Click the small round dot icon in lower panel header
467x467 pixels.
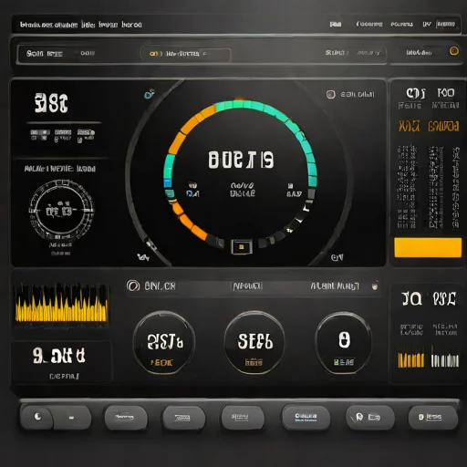[375, 285]
